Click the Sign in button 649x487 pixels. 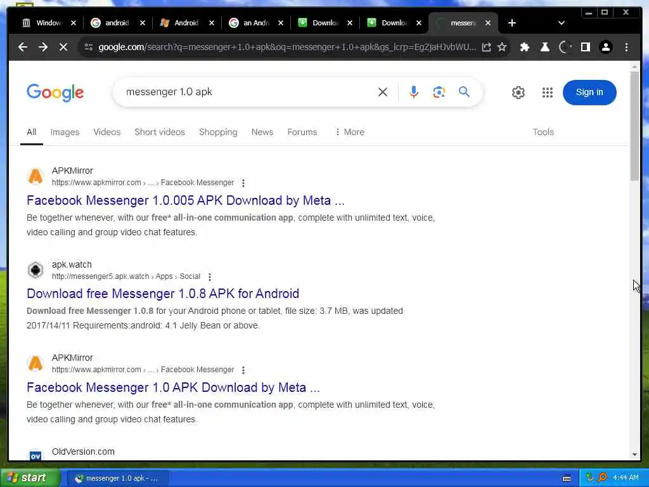589,93
